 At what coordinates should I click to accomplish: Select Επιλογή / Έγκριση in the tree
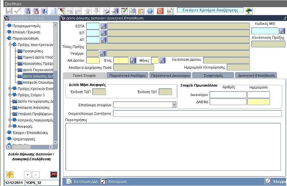click(26, 32)
